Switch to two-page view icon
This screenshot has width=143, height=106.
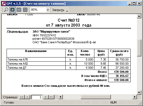click(x=19, y=10)
